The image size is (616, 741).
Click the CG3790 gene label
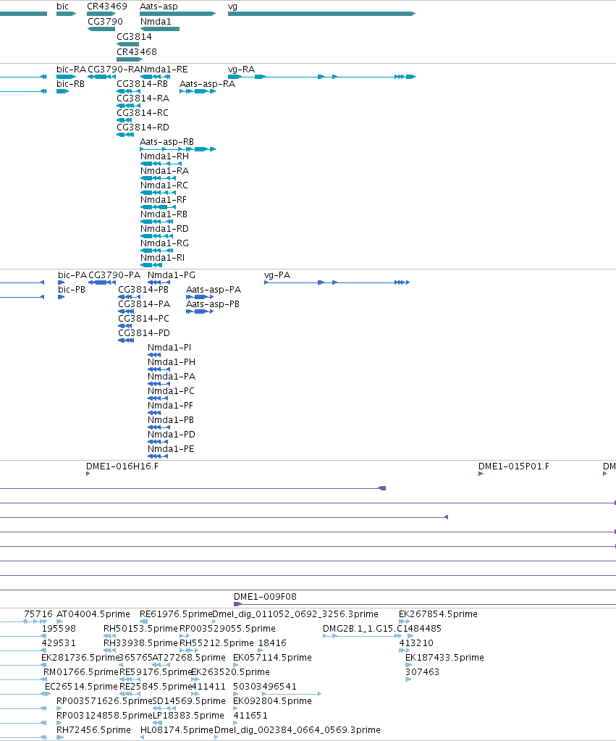[x=106, y=22]
